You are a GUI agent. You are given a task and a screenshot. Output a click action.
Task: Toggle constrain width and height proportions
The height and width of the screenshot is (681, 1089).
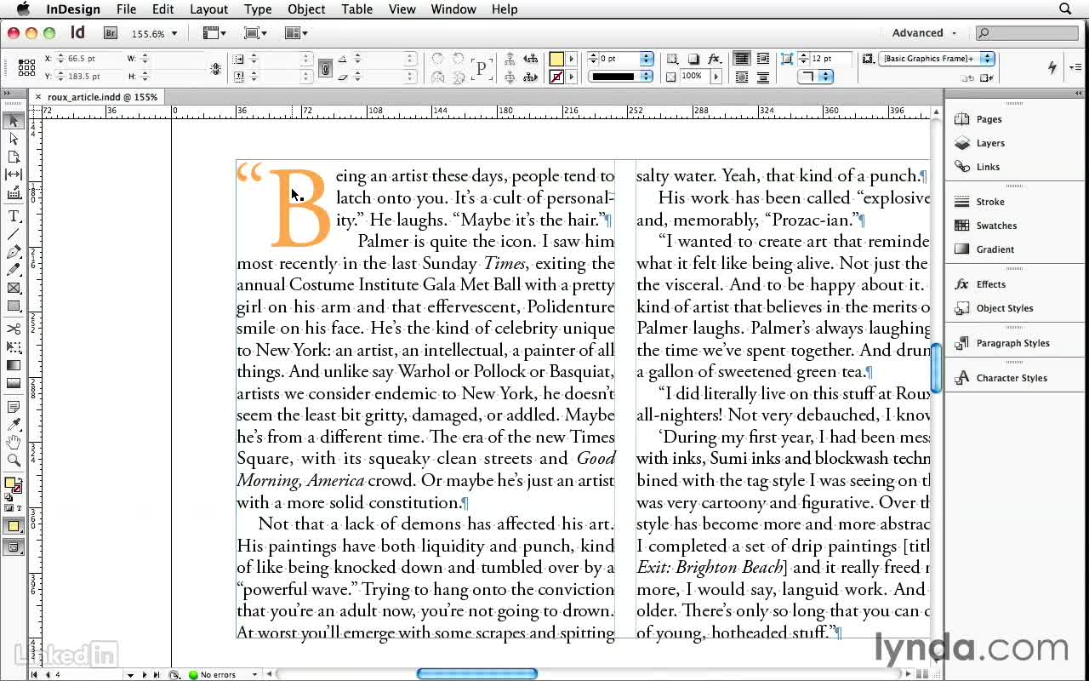point(216,68)
